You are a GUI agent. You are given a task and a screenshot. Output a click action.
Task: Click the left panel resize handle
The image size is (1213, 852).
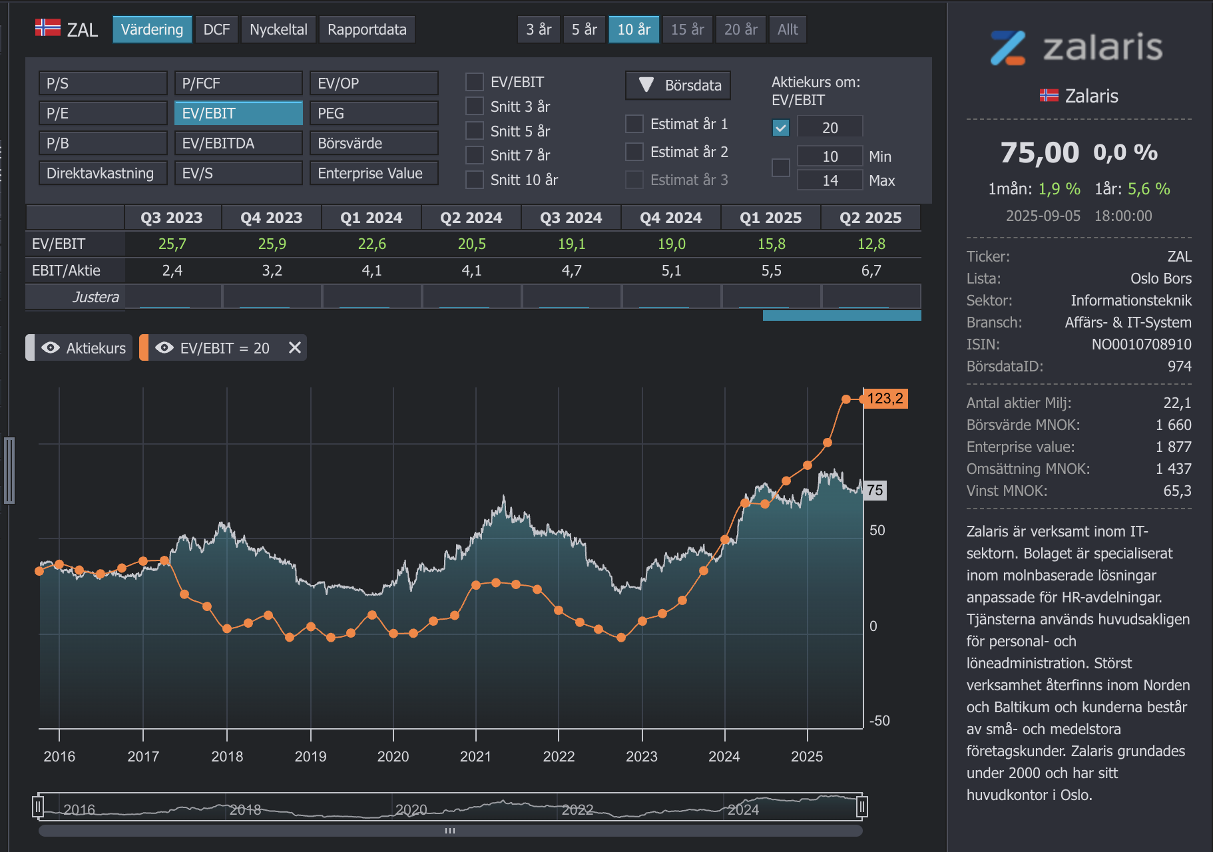(9, 470)
